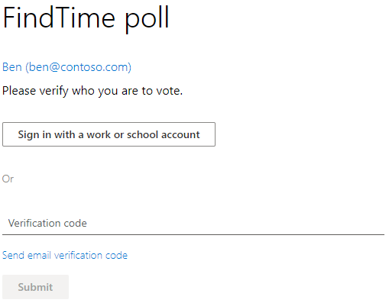The height and width of the screenshot is (303, 389).
Task: Click the word 'poll' in the title
Action: [147, 19]
